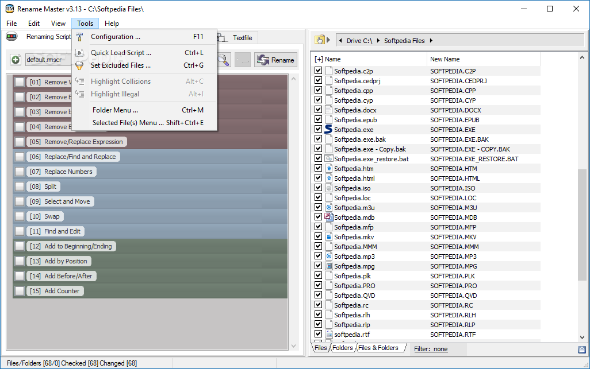The height and width of the screenshot is (369, 590).
Task: Click the Textfile tab icon
Action: pyautogui.click(x=223, y=37)
